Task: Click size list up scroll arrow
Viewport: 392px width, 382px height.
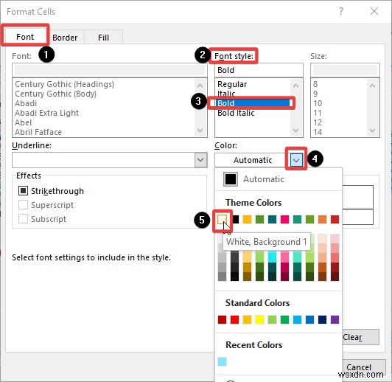Action: pos(372,86)
